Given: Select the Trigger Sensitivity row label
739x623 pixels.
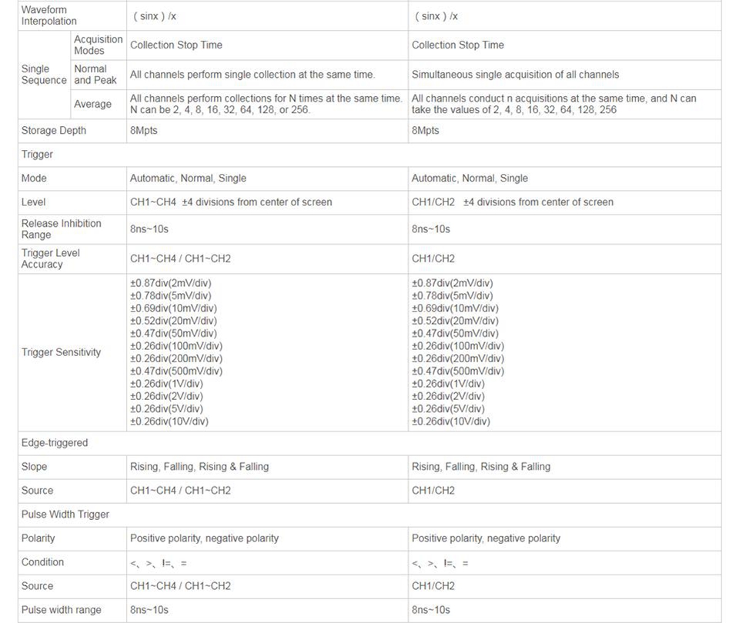Looking at the screenshot, I should point(61,352).
